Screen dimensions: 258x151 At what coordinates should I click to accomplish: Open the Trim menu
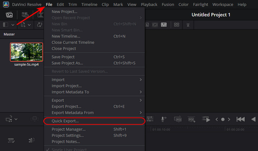[73, 4]
